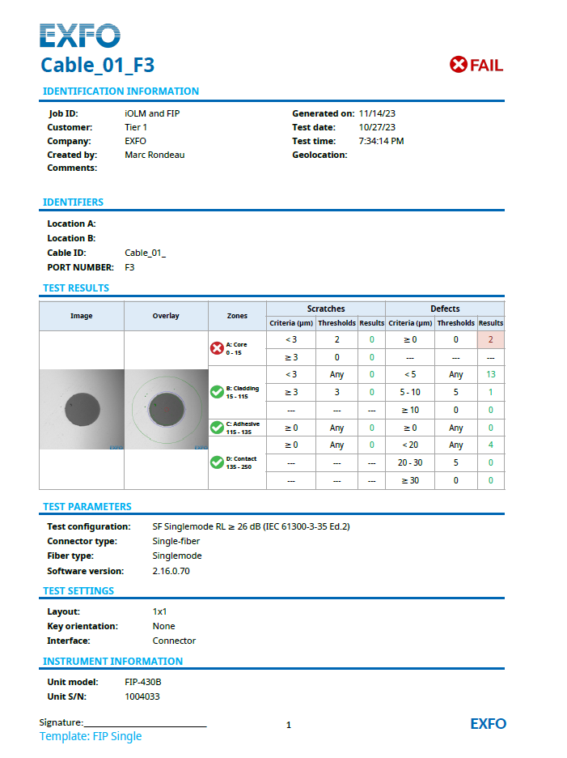Click the B: Cladding 15 - 115 zone label
Image resolution: width=567 pixels, height=758 pixels.
[243, 392]
